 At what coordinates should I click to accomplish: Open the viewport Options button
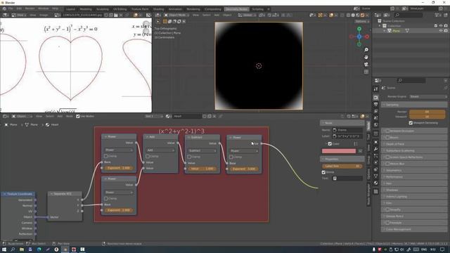(361, 21)
